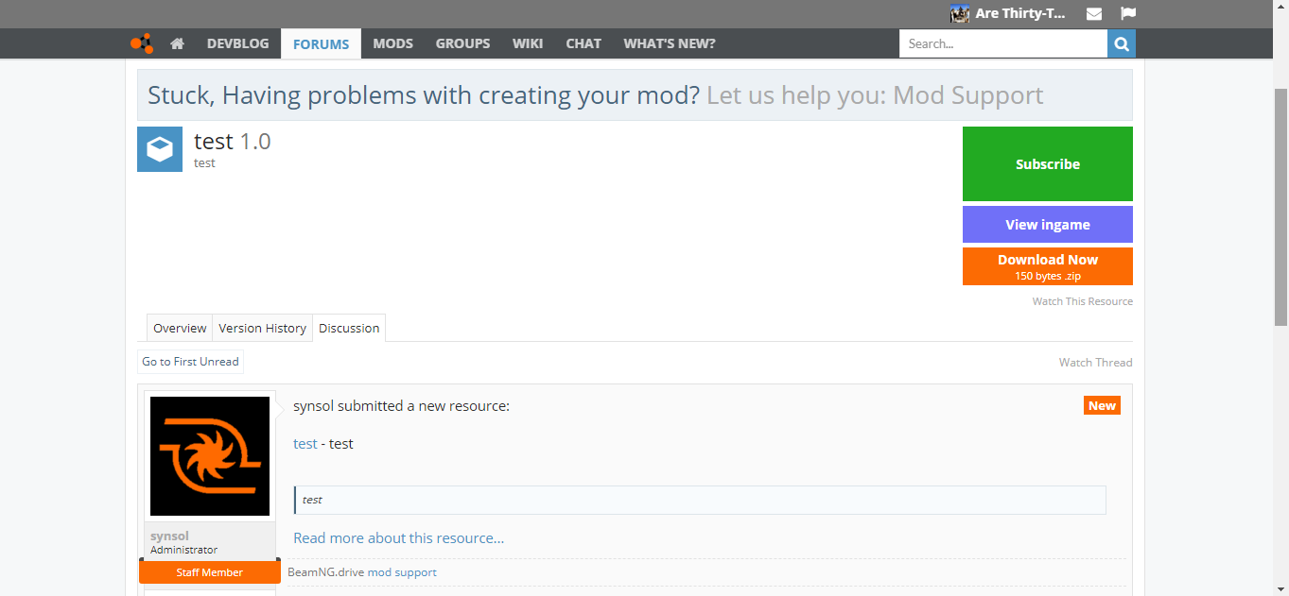Open the 'test' resource link in post

coord(305,444)
